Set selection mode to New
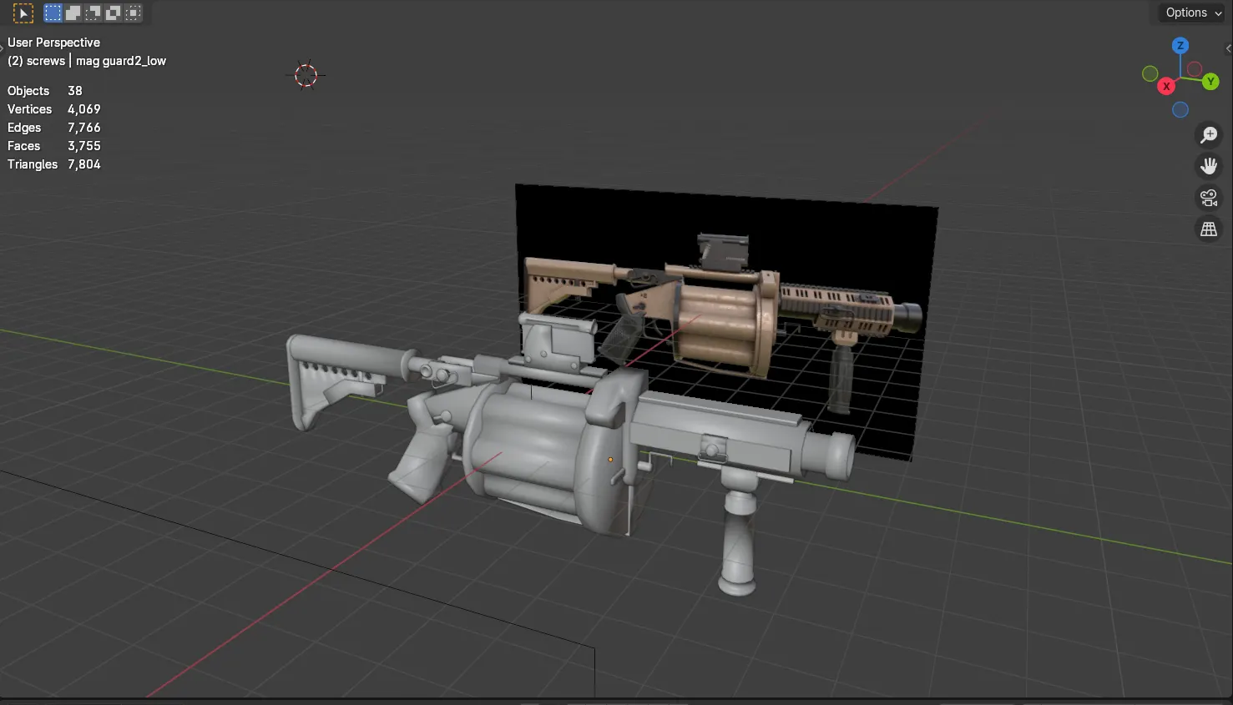This screenshot has height=705, width=1233. (53, 13)
